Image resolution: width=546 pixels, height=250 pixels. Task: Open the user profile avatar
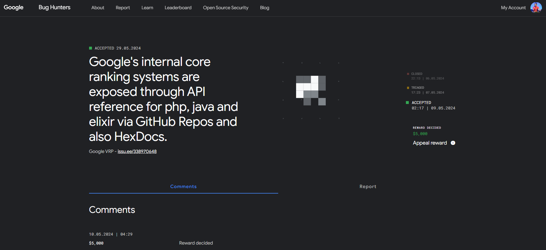pos(536,8)
